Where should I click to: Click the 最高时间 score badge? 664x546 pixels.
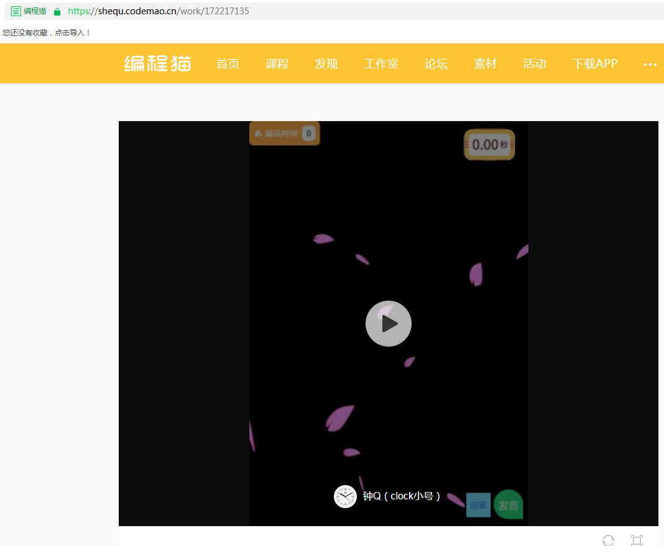point(285,134)
